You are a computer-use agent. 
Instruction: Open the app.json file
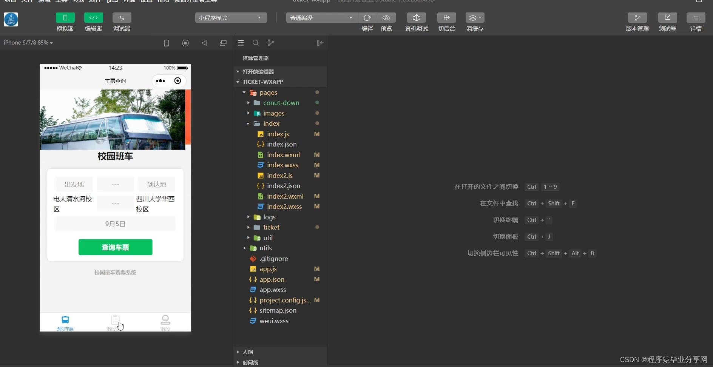tap(280, 279)
